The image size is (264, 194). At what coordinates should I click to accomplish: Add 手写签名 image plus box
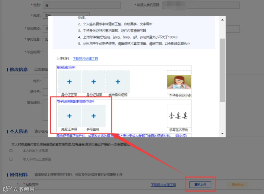(x=94, y=116)
